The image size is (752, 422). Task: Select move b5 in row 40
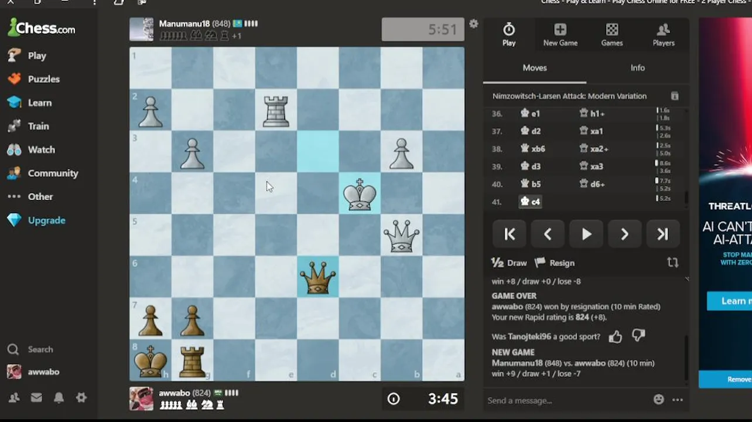point(531,184)
